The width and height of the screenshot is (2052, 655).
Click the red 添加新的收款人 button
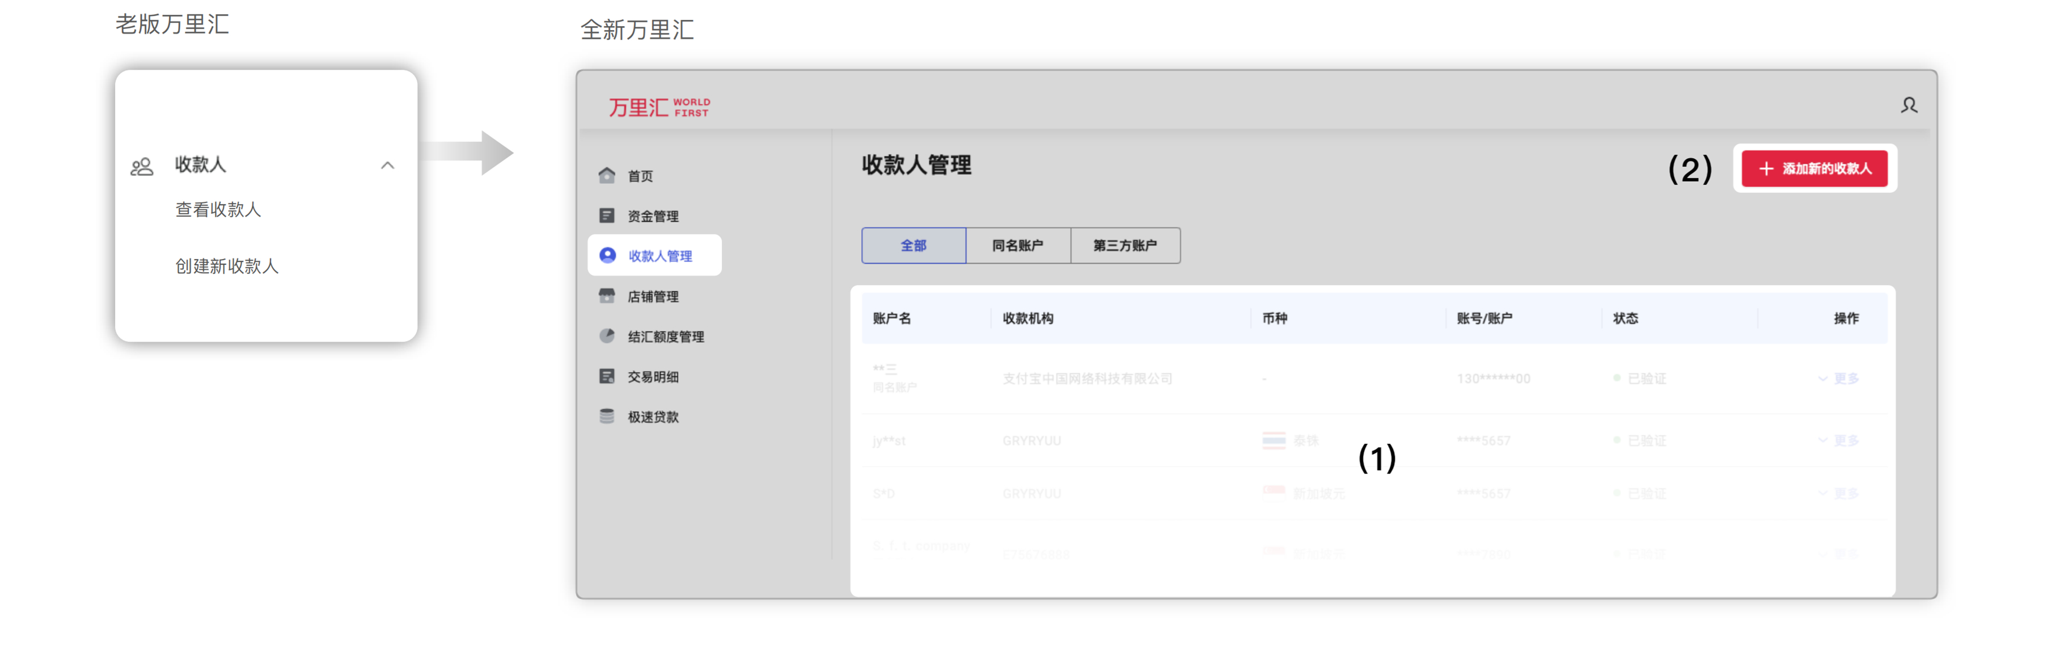1814,169
